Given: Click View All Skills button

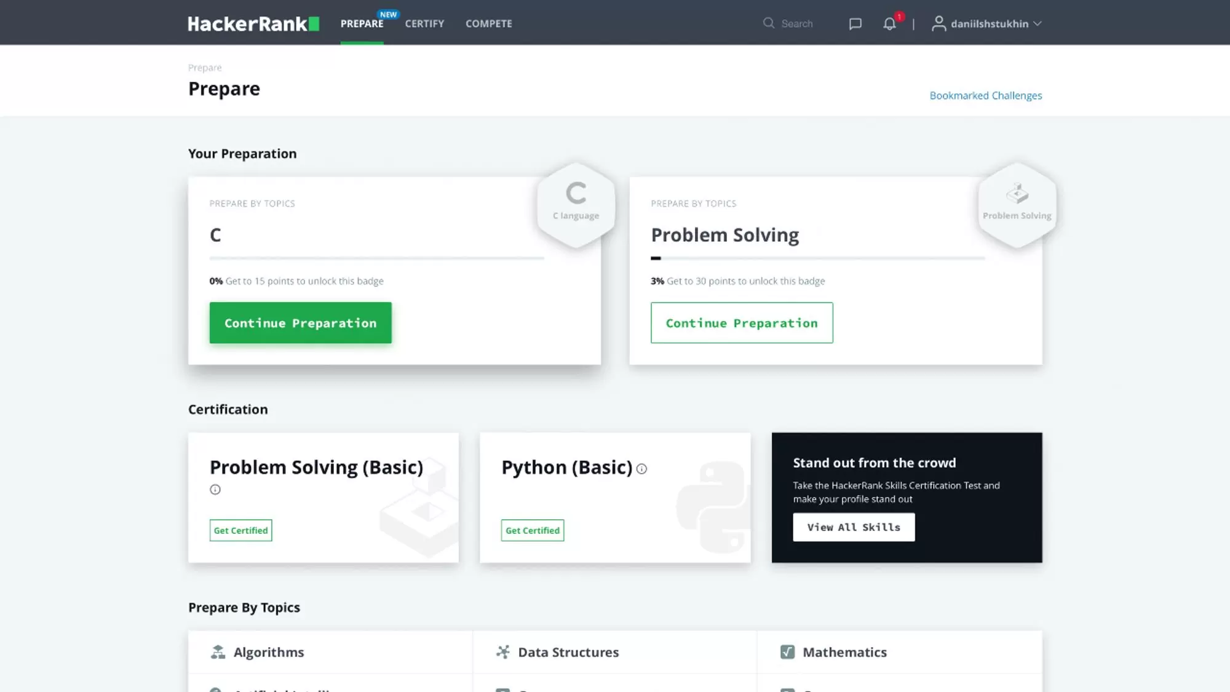Looking at the screenshot, I should point(854,527).
